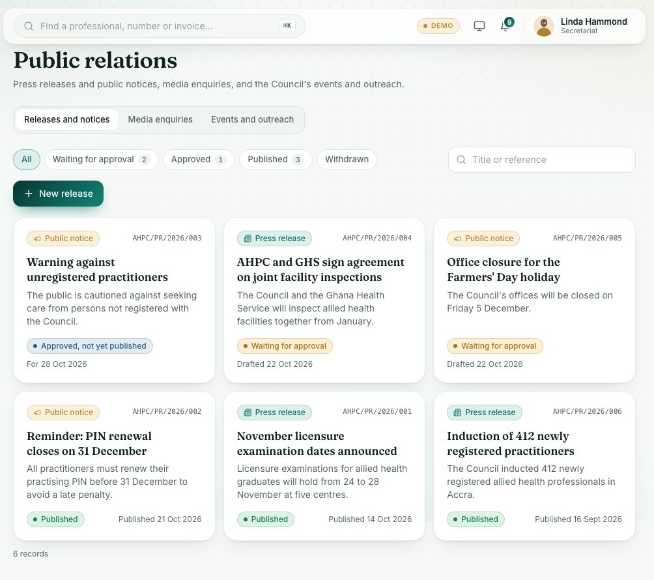Click Published 16 Sept 2026 date

[578, 519]
